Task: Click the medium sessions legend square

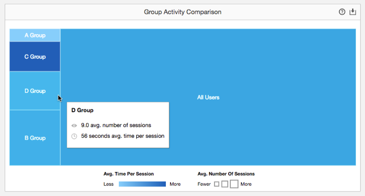Action: [225, 184]
